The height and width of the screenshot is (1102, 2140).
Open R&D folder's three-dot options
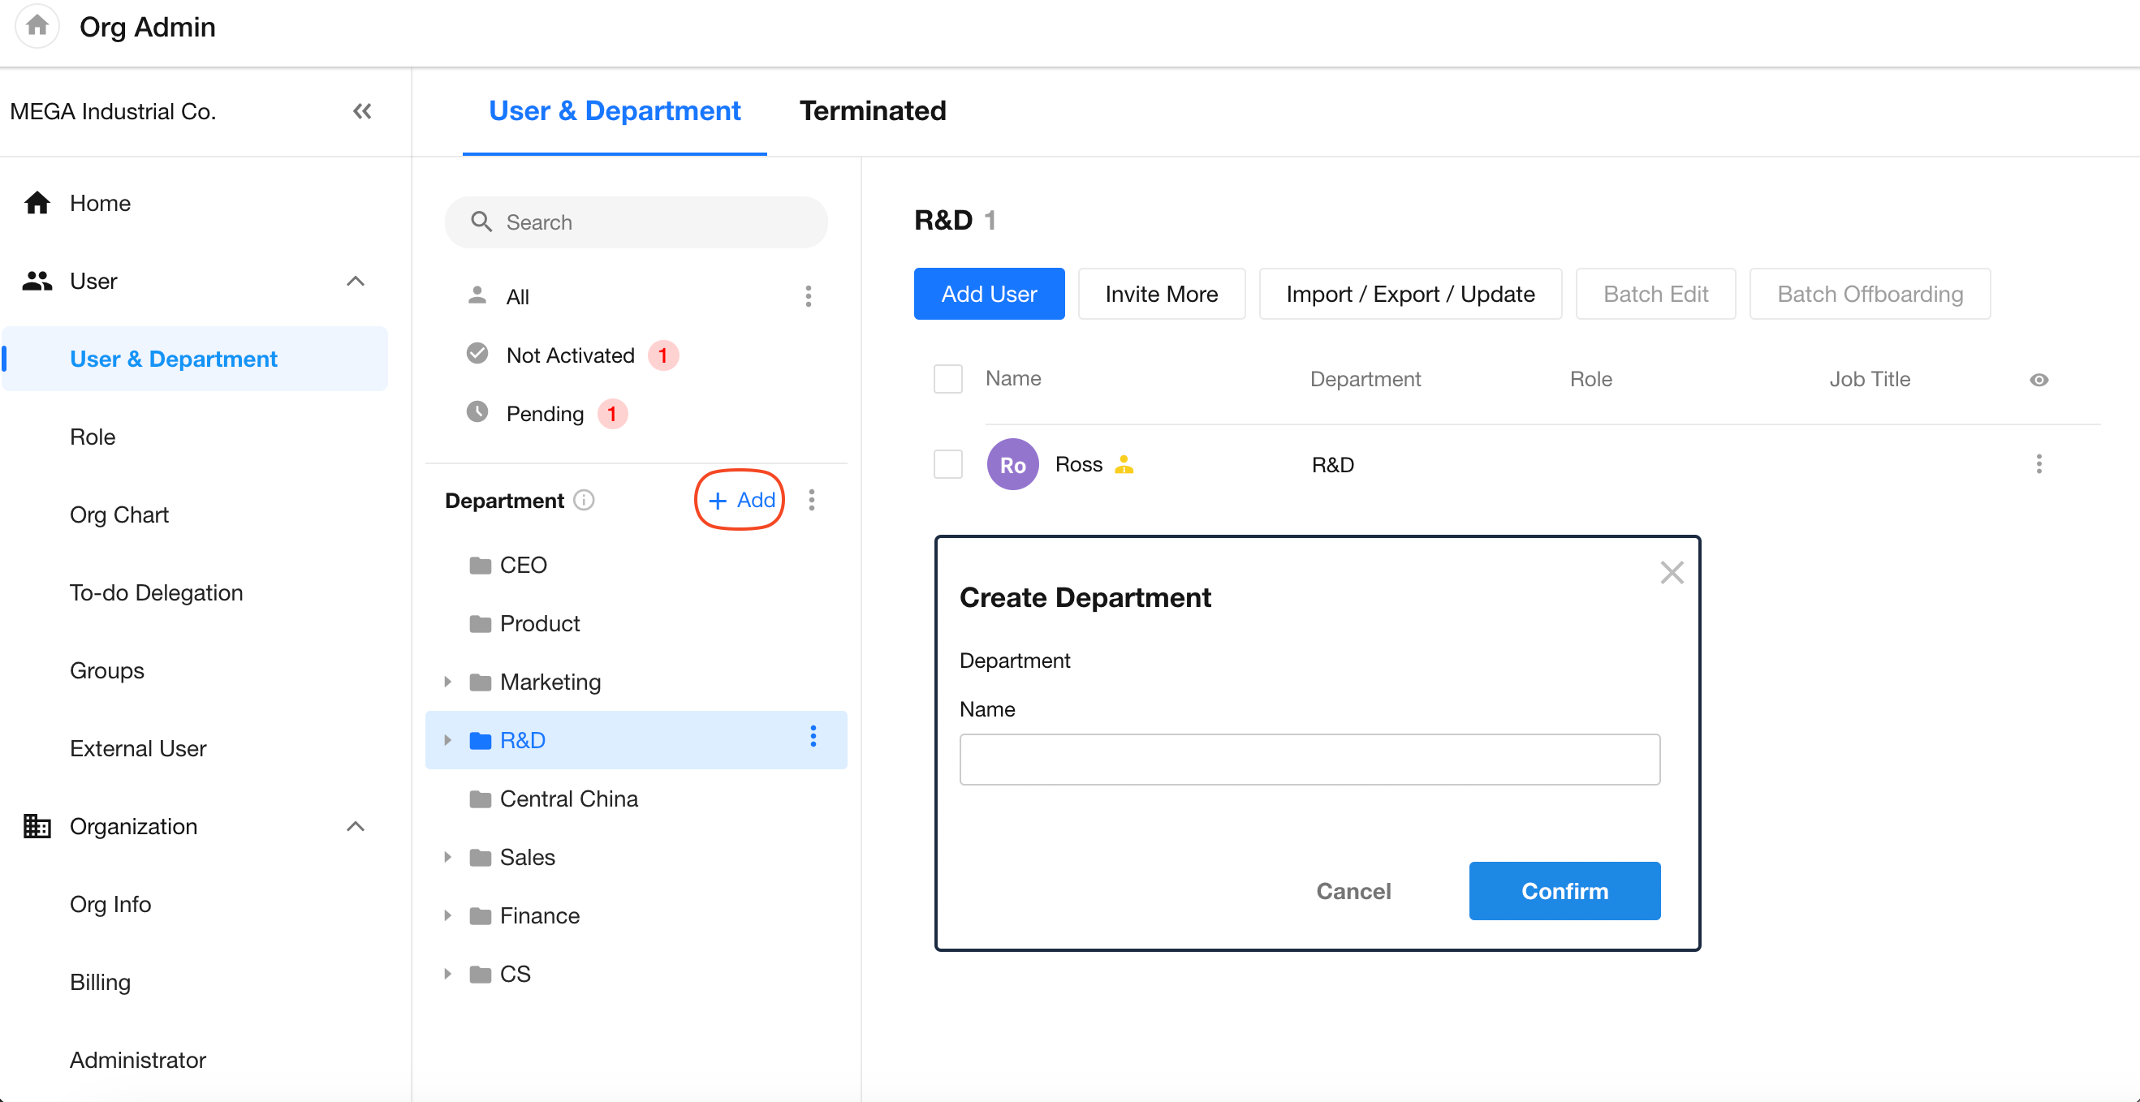click(x=813, y=738)
